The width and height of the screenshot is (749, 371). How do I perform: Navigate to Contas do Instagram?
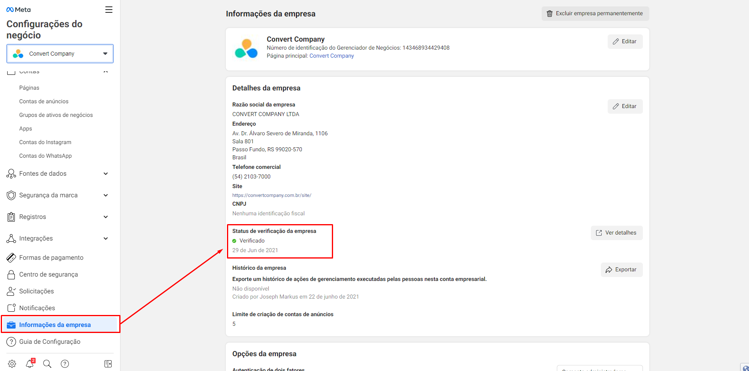coord(45,142)
